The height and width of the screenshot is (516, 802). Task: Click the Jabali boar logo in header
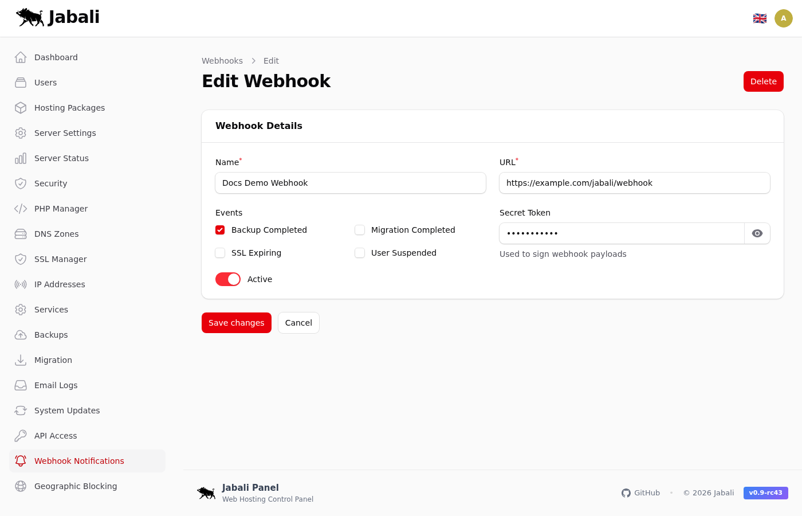pyautogui.click(x=30, y=17)
